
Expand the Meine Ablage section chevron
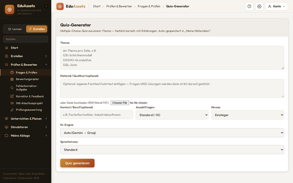point(46,136)
